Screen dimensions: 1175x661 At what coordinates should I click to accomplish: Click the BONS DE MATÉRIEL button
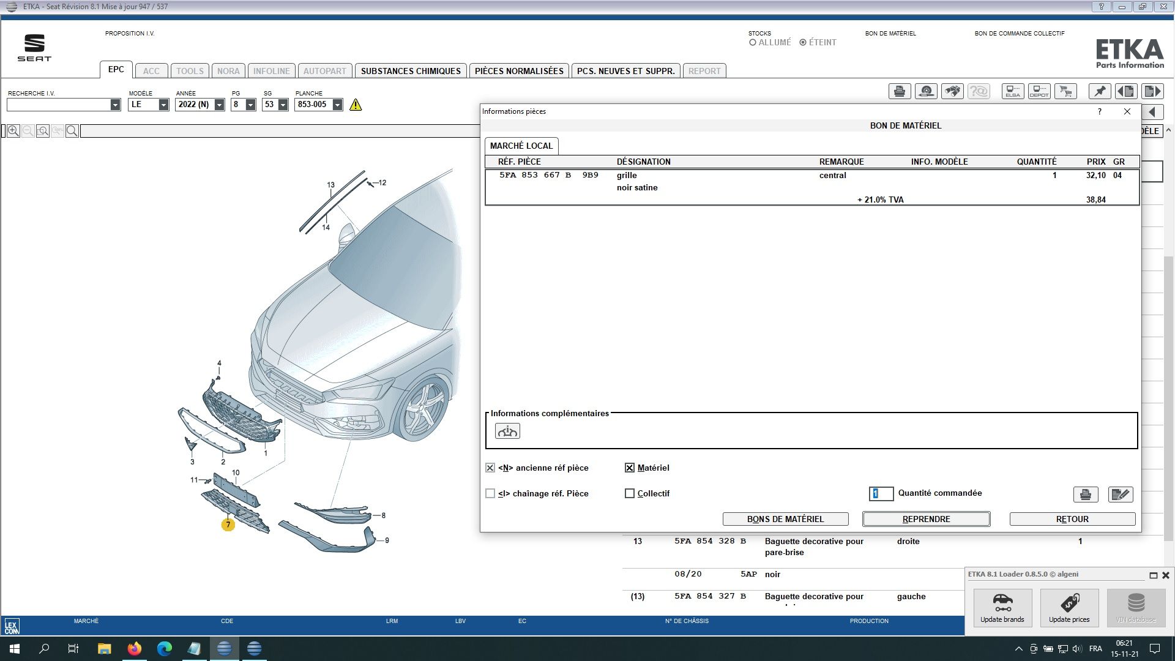click(785, 520)
